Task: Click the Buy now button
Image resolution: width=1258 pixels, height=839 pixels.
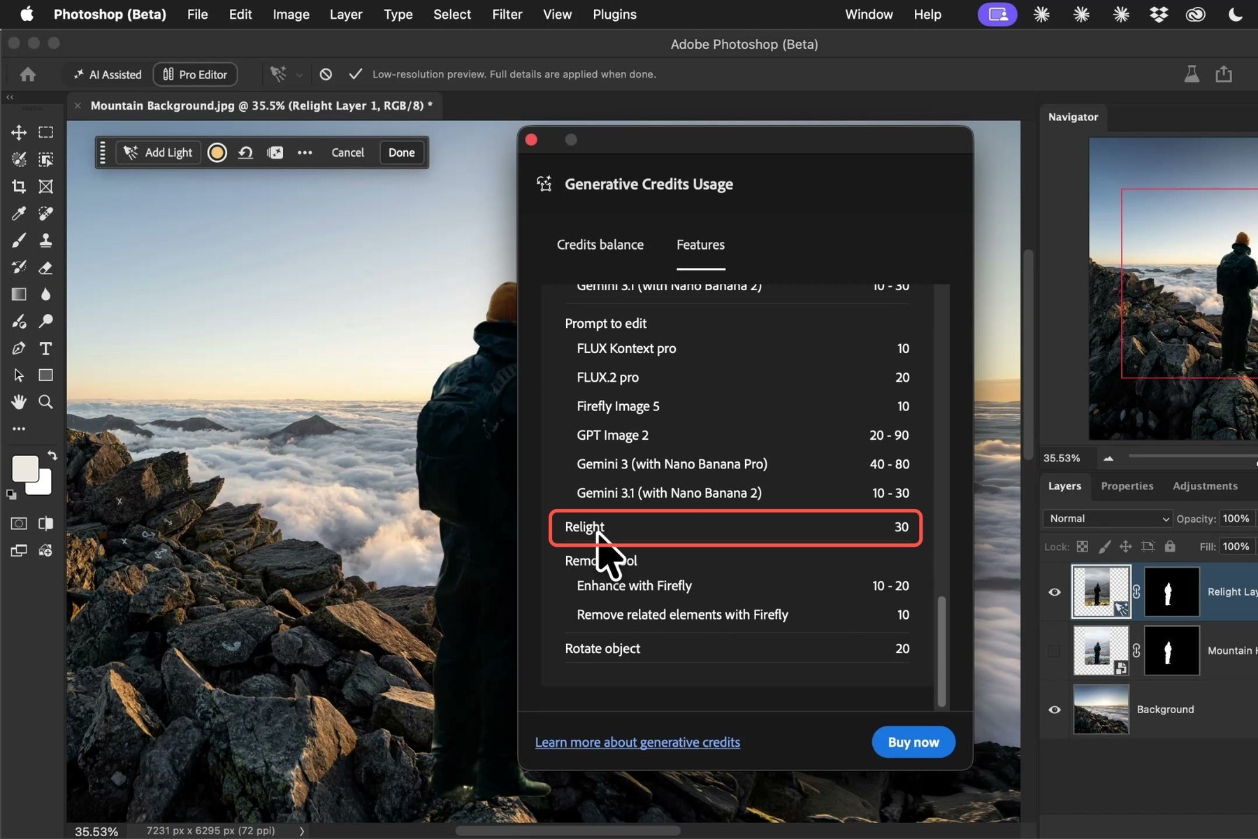Action: coord(913,743)
